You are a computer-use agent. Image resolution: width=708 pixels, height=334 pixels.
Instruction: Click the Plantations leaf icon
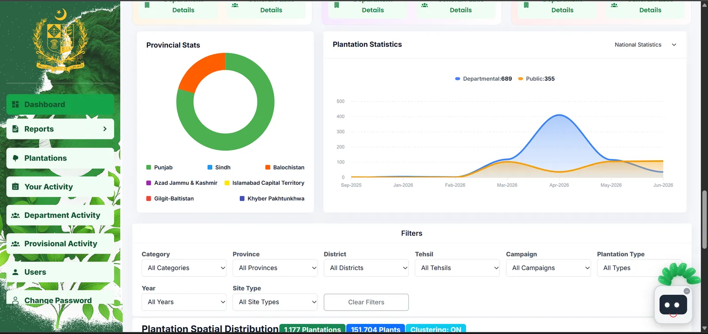[x=15, y=158]
